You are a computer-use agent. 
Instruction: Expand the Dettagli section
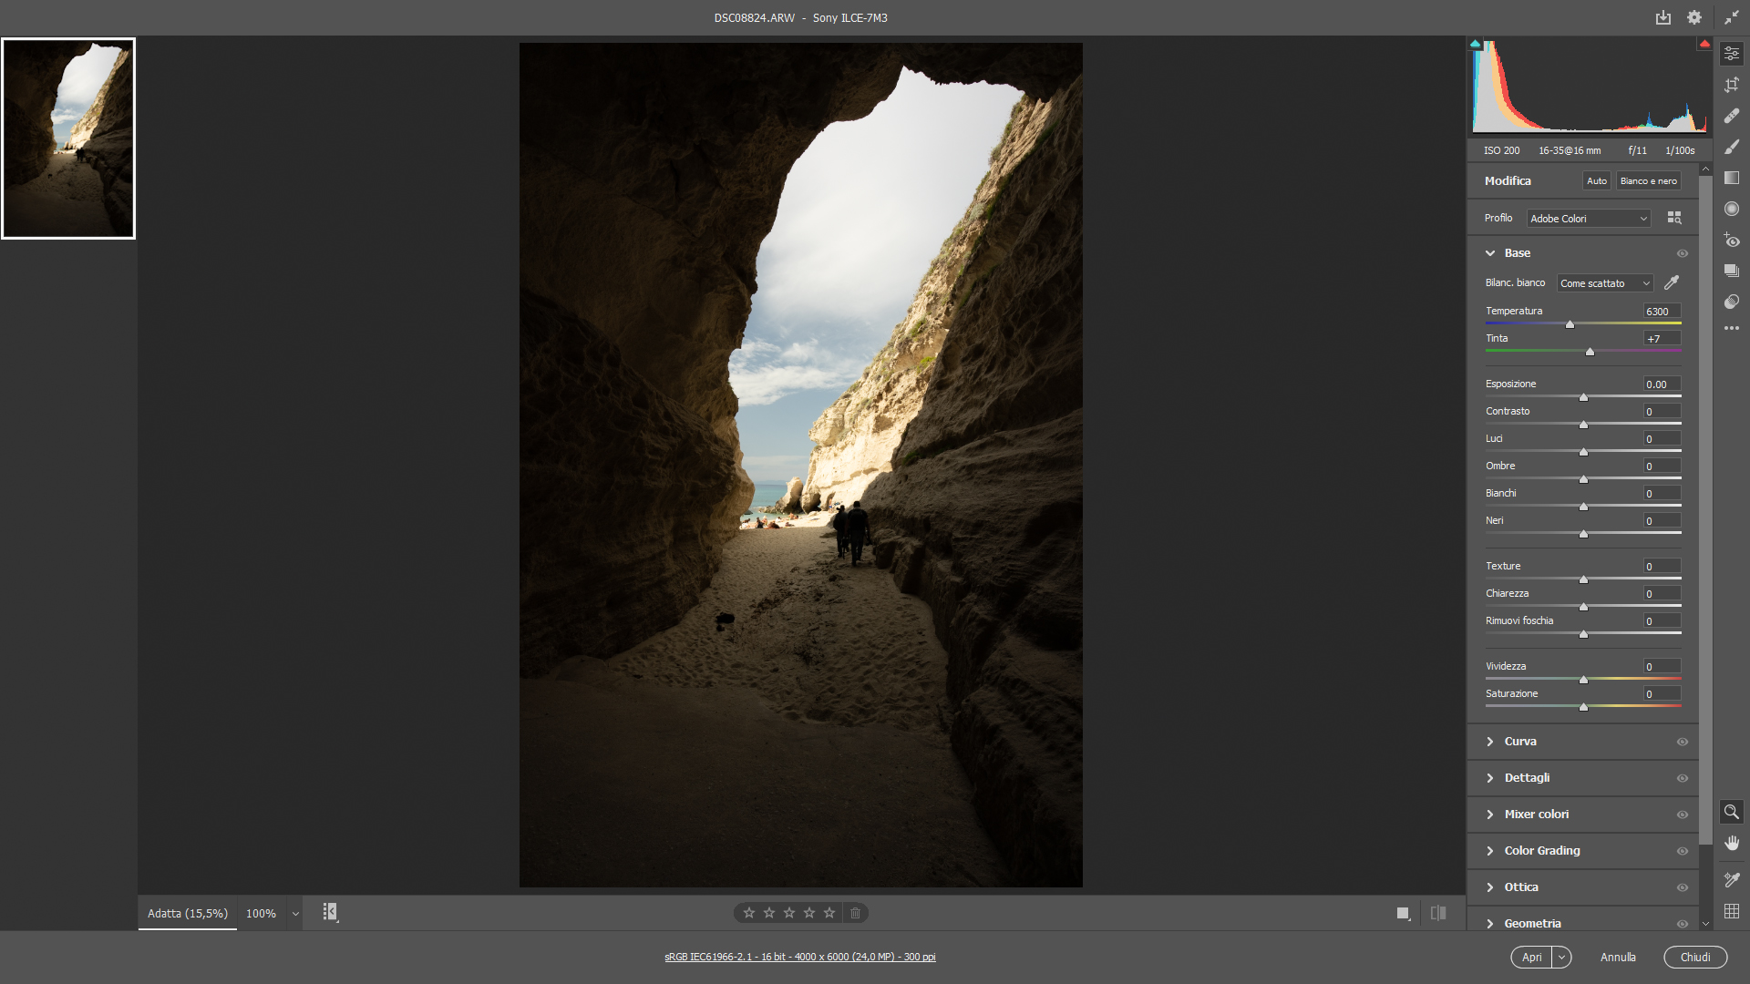(x=1527, y=777)
